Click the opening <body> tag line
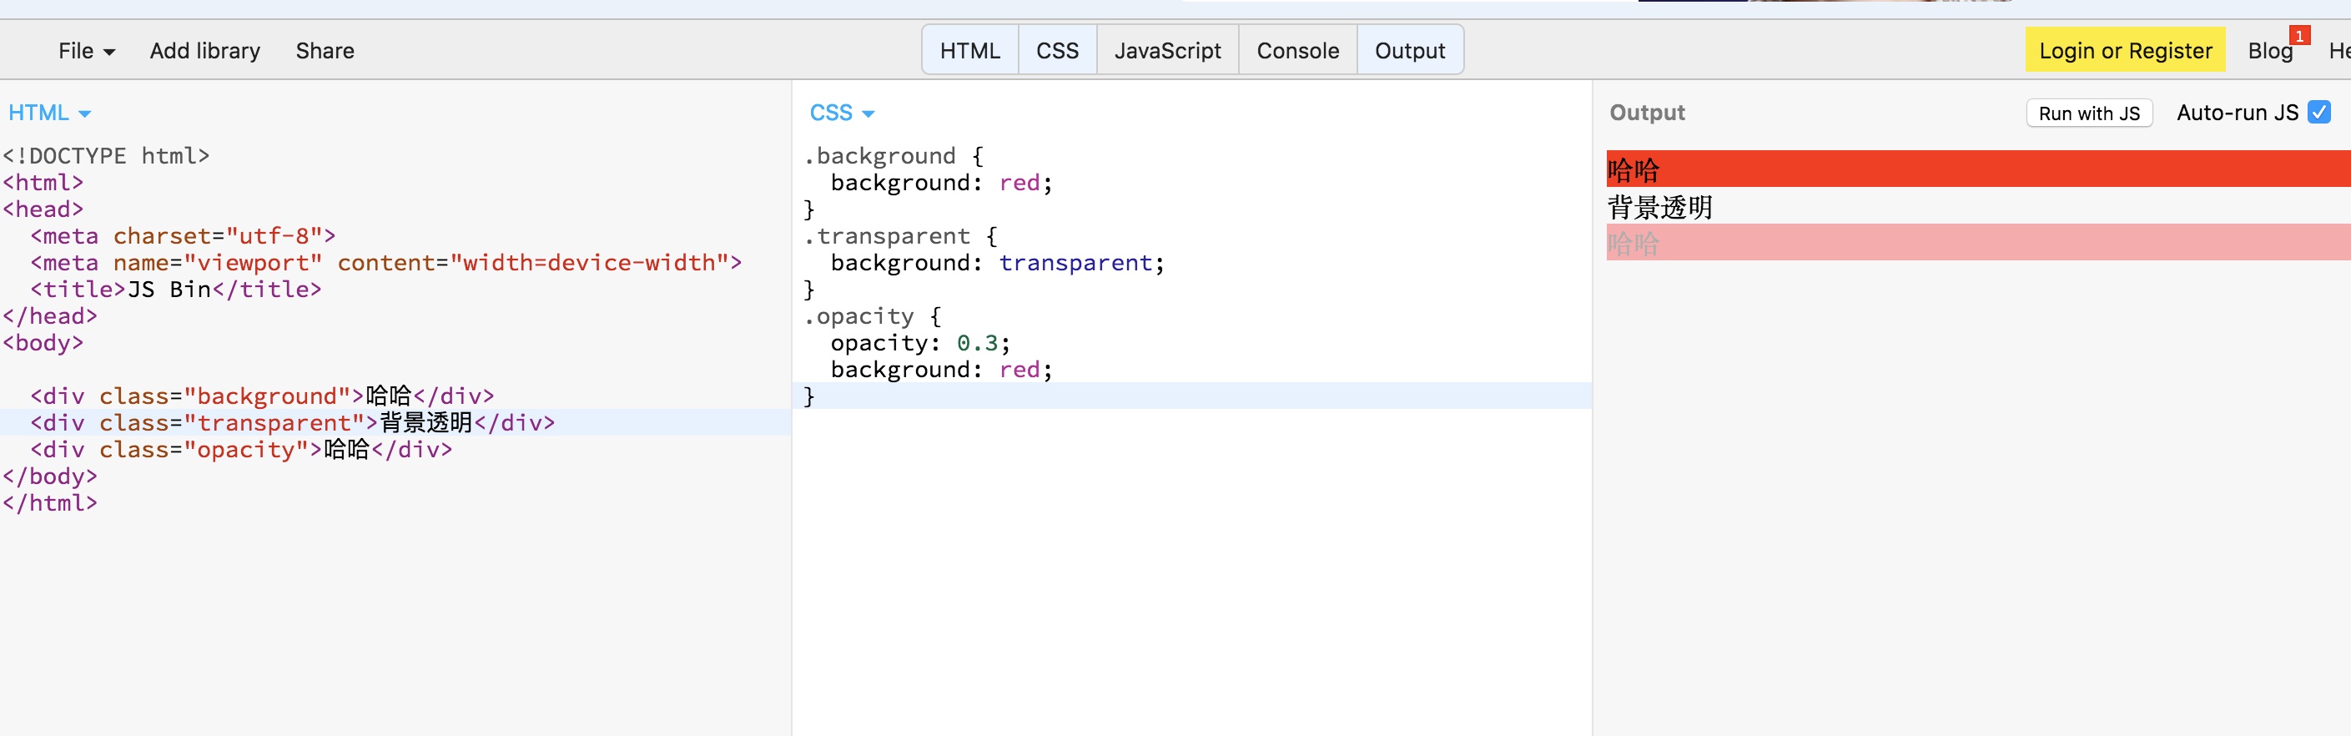The image size is (2351, 736). click(x=43, y=343)
